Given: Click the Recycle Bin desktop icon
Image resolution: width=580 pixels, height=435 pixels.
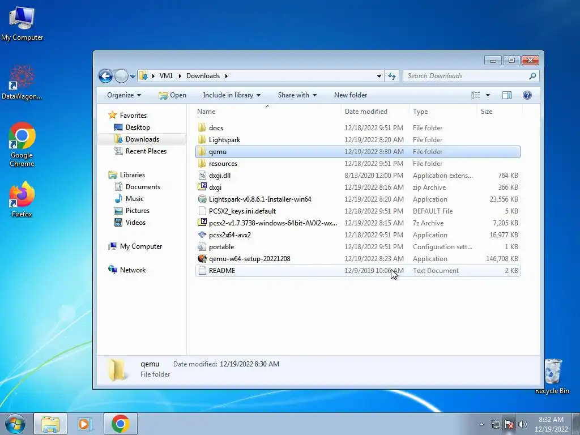Looking at the screenshot, I should (x=553, y=376).
